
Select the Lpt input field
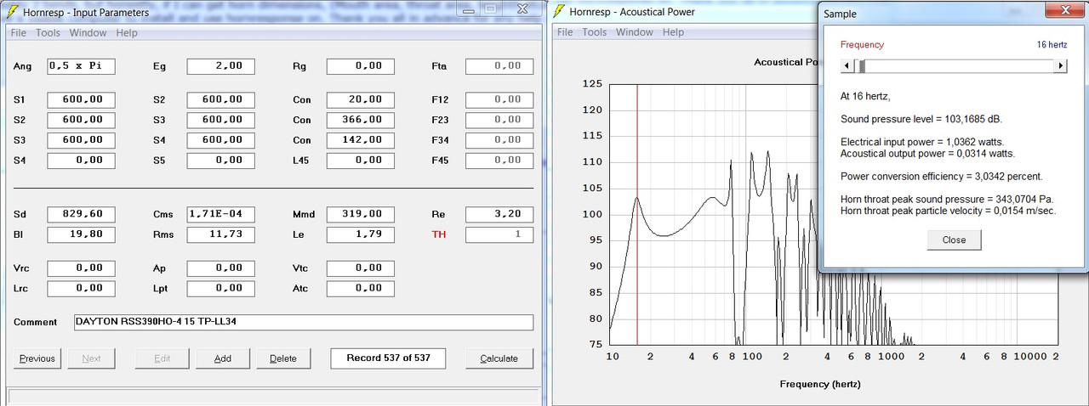click(x=220, y=289)
